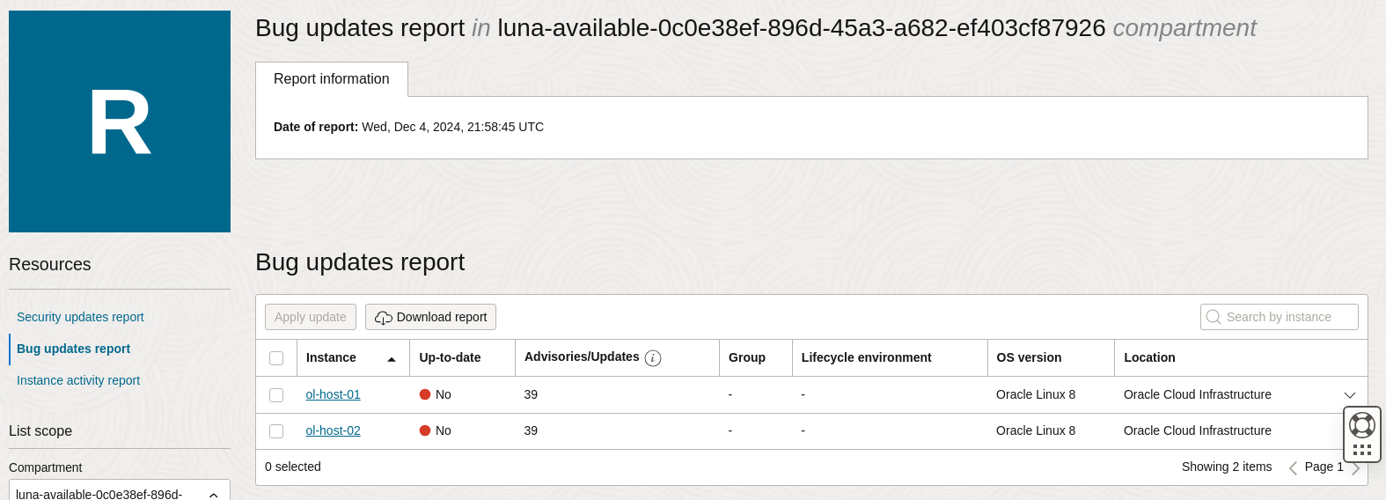
Task: Click the Lifecycle environment column header
Action: point(866,357)
